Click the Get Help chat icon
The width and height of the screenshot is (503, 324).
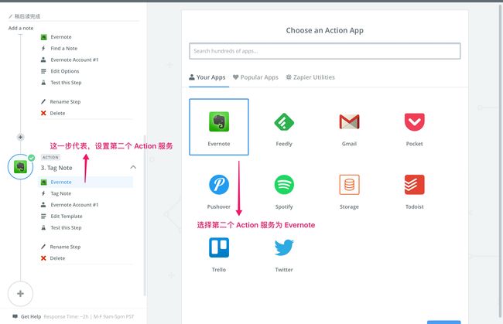[15, 316]
